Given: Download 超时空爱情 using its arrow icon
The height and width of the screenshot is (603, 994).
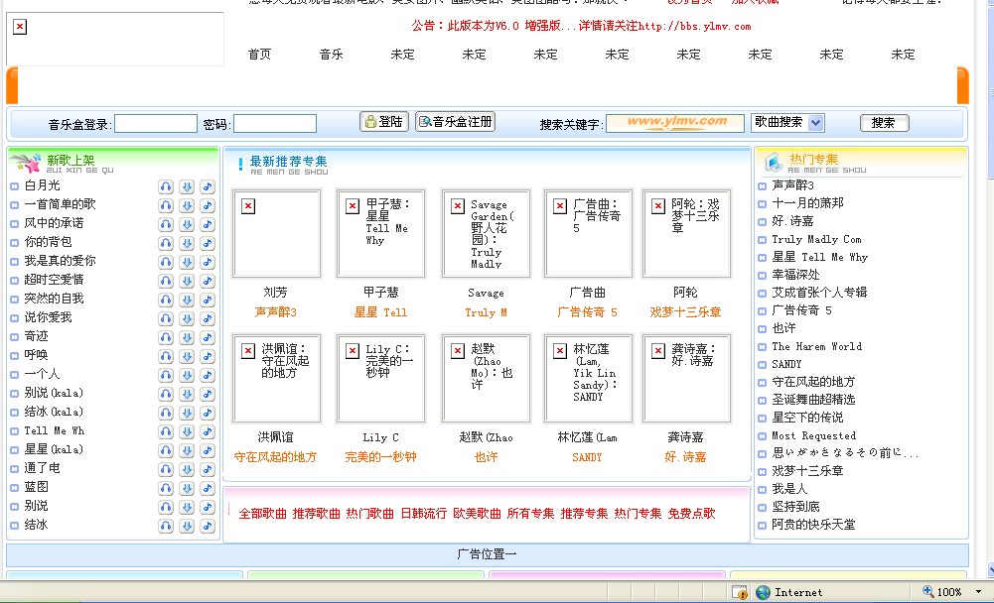Looking at the screenshot, I should click(x=187, y=281).
